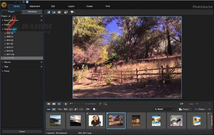The image size is (214, 135).
Task: Open the Zoom level dropdown
Action: [x=203, y=104]
